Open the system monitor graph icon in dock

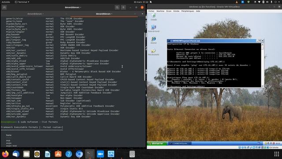pos(111,154)
